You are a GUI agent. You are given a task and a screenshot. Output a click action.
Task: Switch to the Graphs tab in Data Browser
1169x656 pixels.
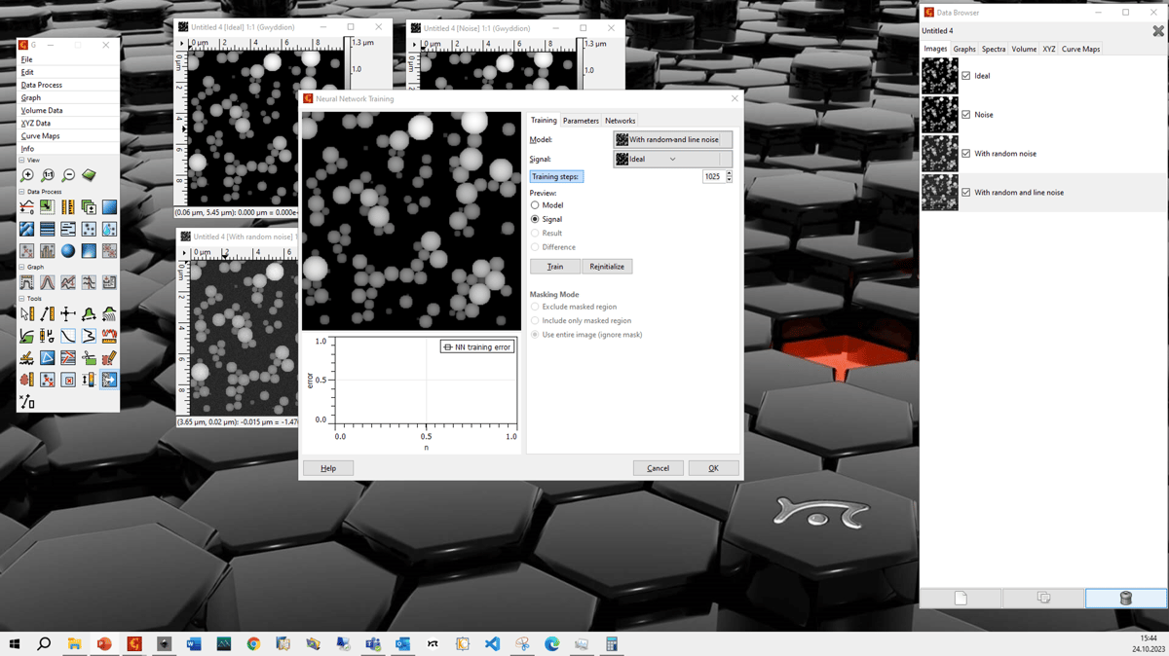(964, 49)
